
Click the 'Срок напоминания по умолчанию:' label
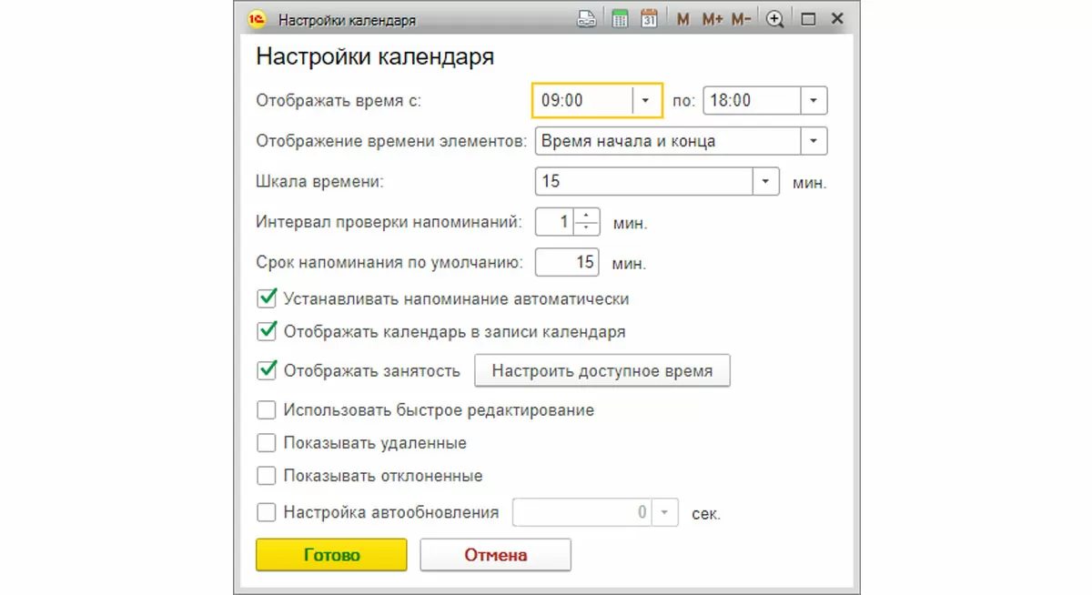click(389, 262)
